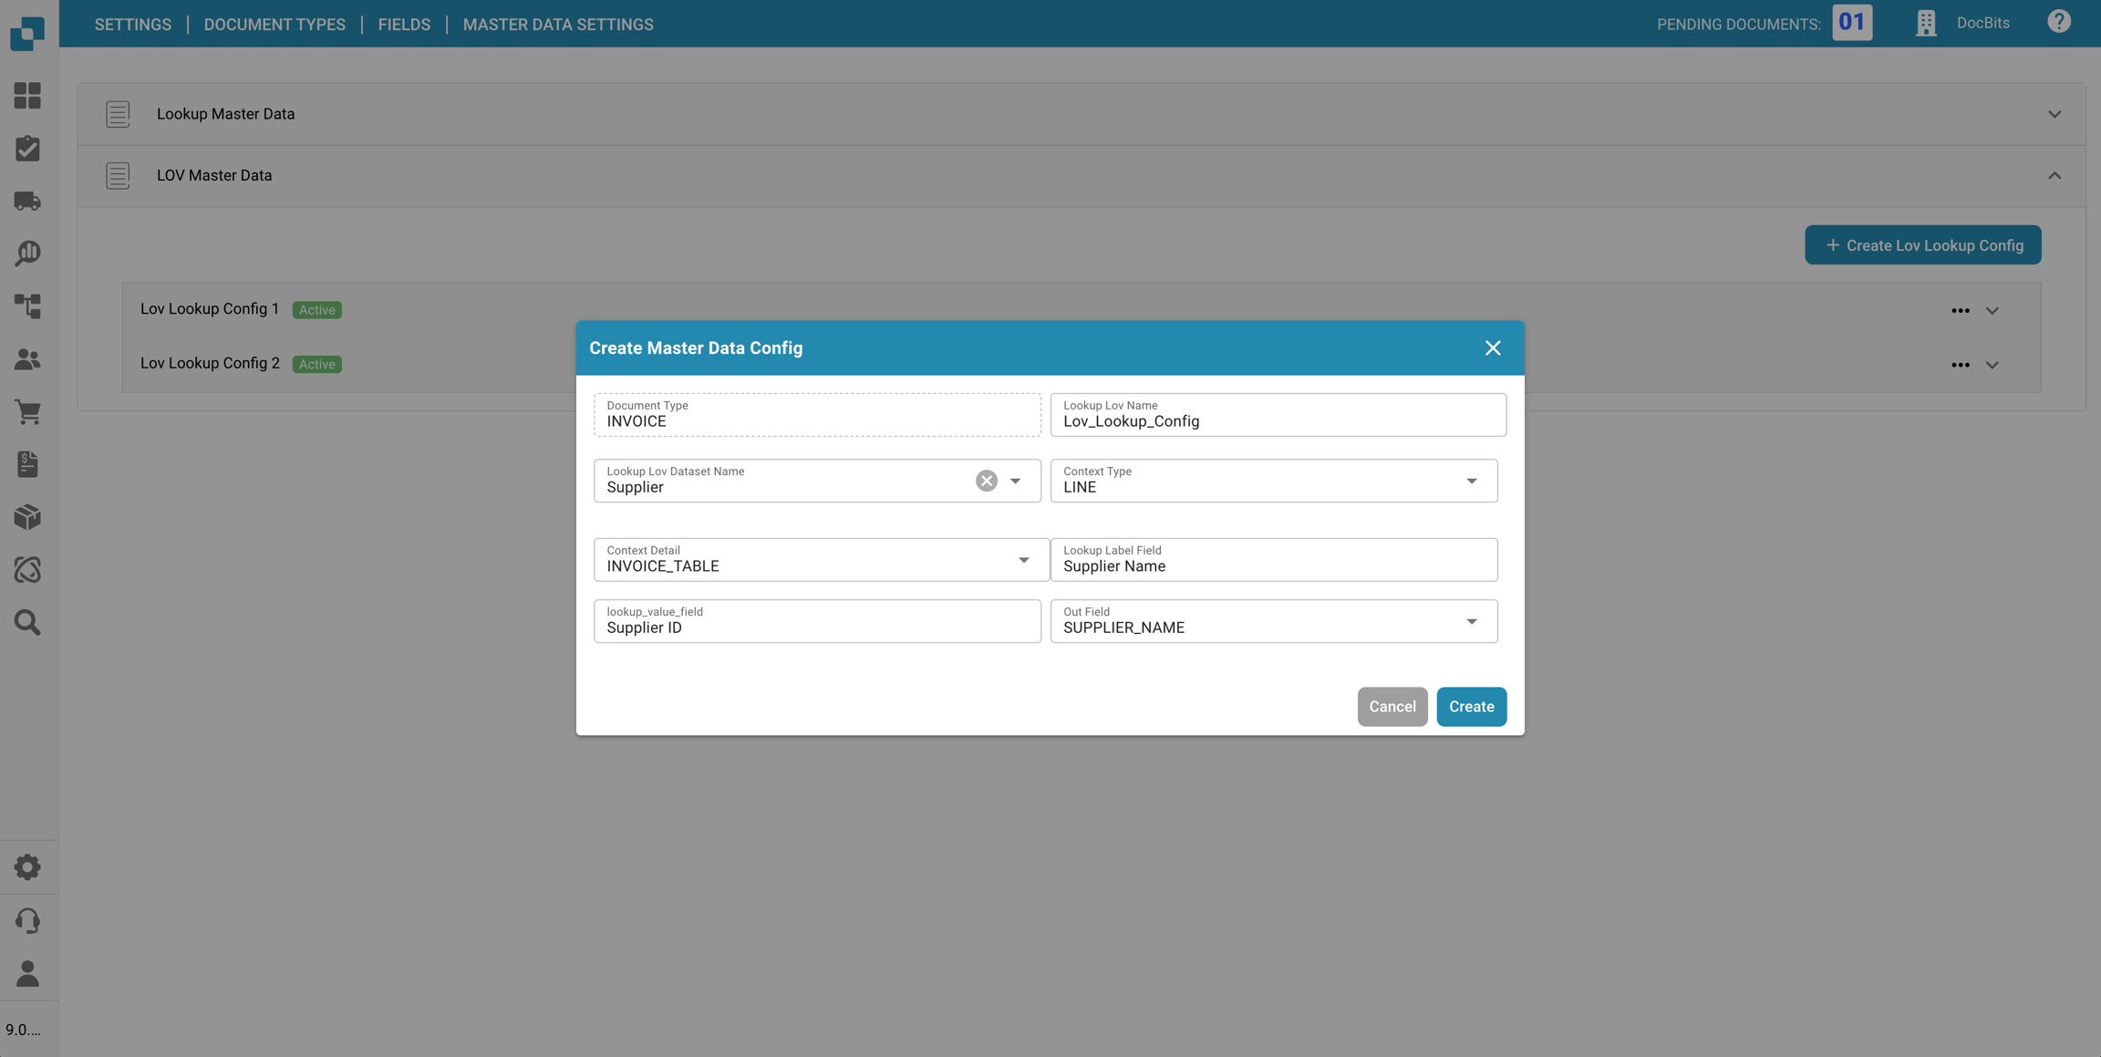Open the delivery truck sidebar icon
The image size is (2101, 1057).
coord(27,201)
